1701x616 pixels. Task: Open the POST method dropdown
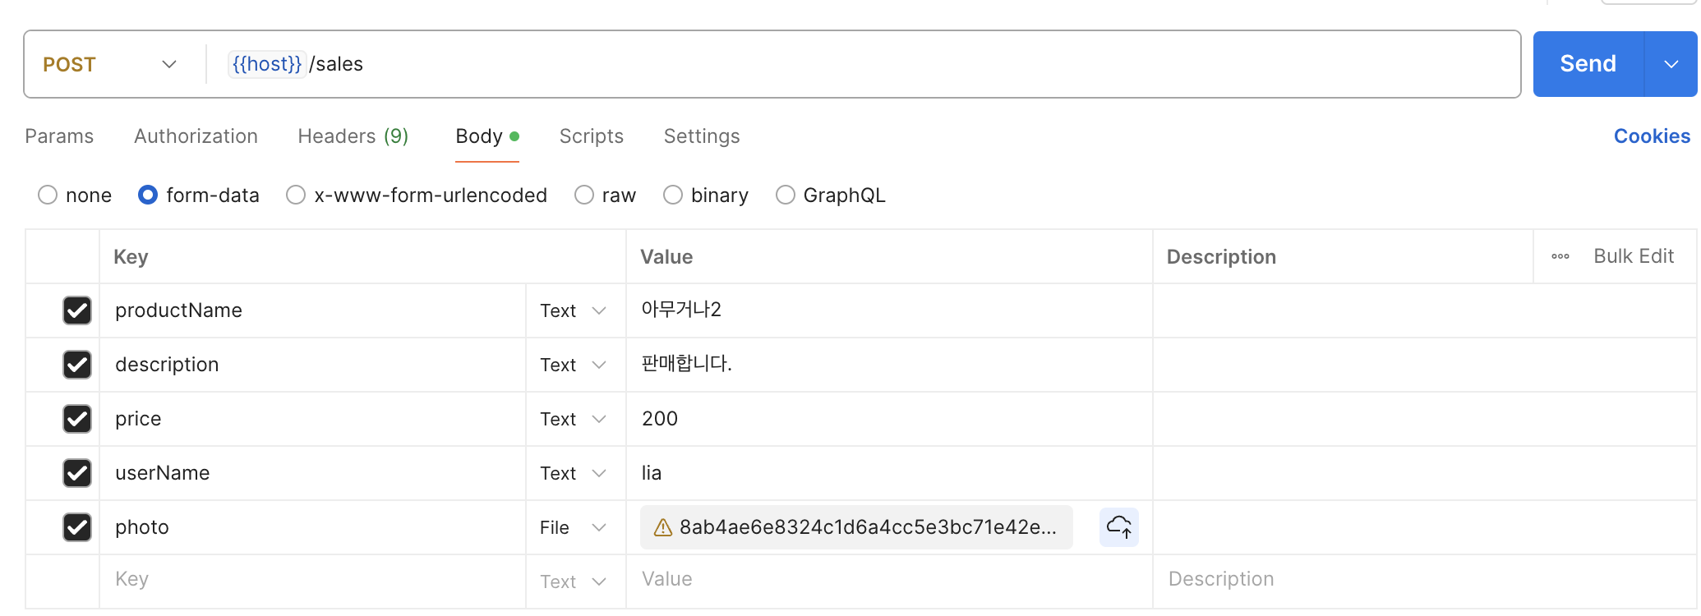pyautogui.click(x=110, y=64)
